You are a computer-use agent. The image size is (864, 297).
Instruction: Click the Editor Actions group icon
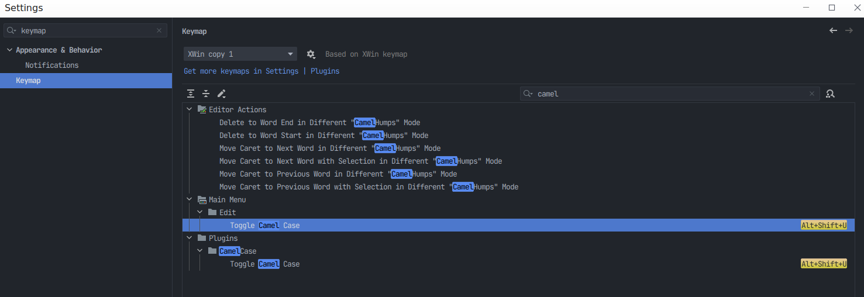[202, 109]
